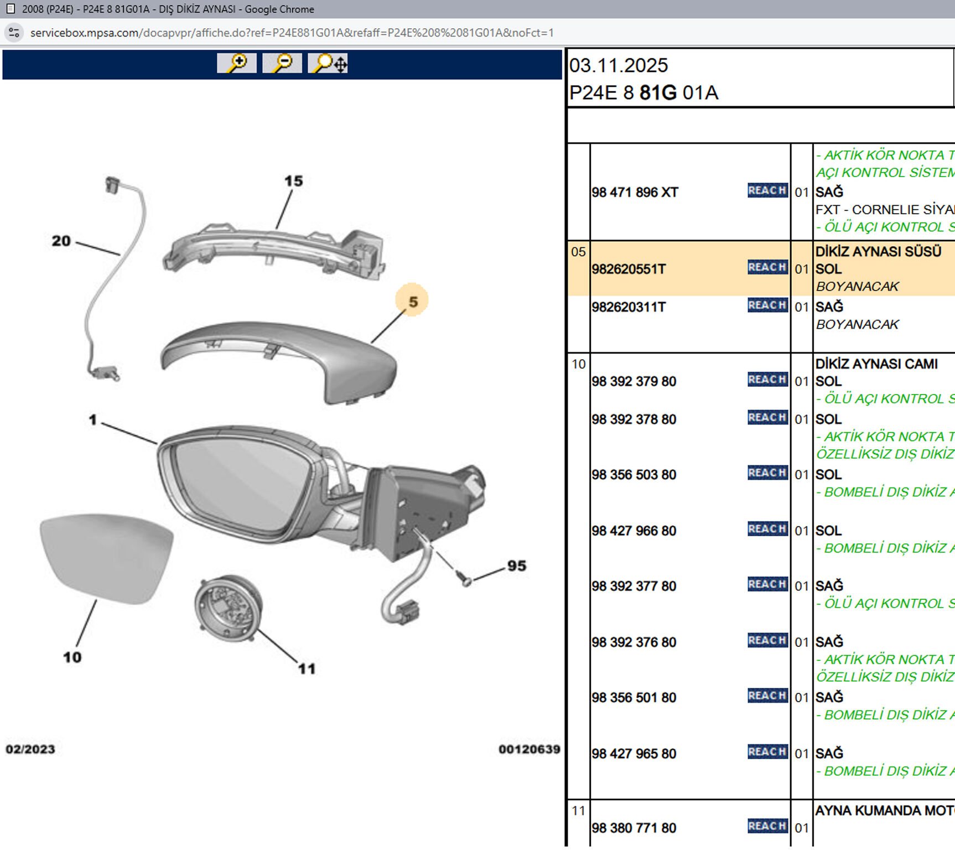Click part number 982620311T
This screenshot has height=850, width=955.
pyautogui.click(x=629, y=307)
